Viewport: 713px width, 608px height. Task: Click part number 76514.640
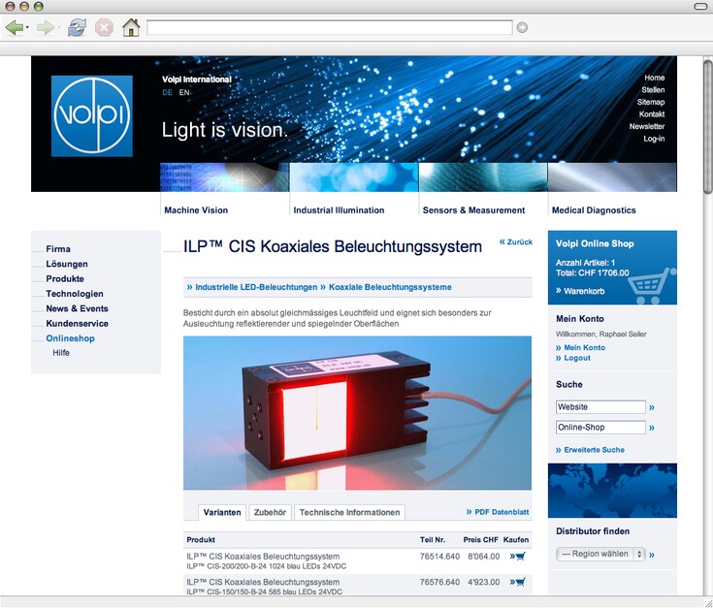[x=439, y=557]
